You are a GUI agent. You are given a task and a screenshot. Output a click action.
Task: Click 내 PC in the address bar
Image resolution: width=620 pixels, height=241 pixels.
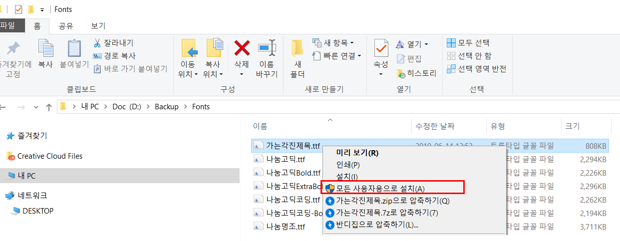[90, 107]
